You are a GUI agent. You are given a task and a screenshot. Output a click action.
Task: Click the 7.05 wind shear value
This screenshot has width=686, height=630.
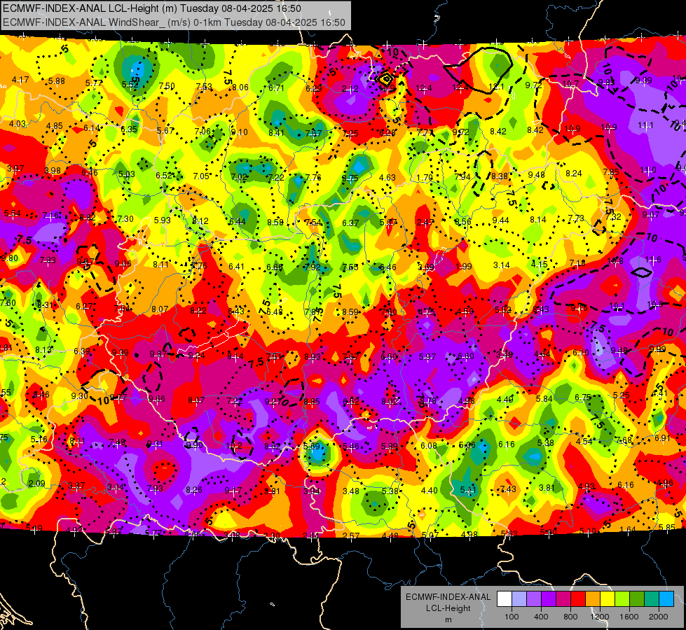pos(201,176)
